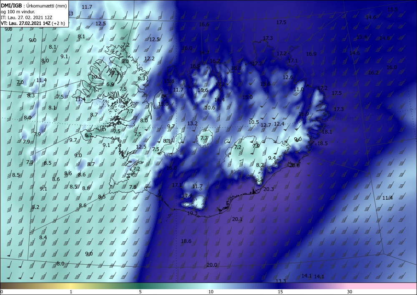The image size is (417, 295).
Task: Click the '1' tick on the color scale
Action: (71, 292)
